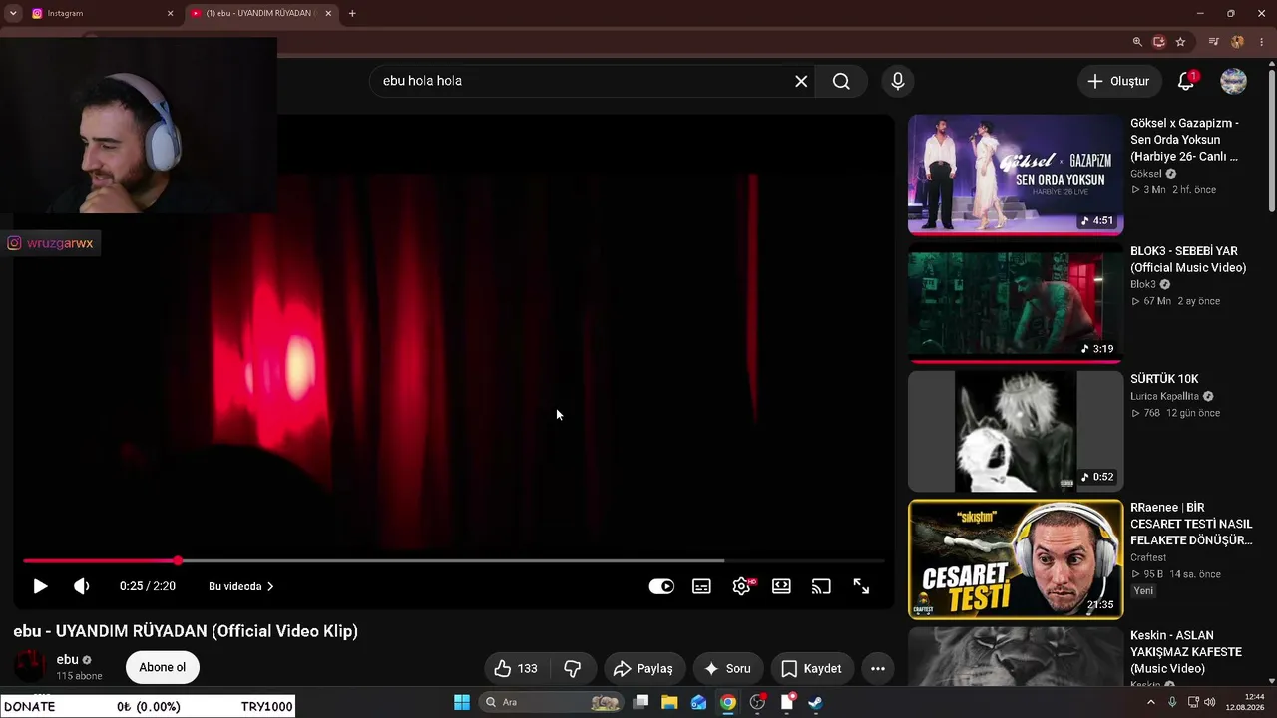The height and width of the screenshot is (718, 1277).
Task: Clear the search box with X
Action: tap(801, 81)
